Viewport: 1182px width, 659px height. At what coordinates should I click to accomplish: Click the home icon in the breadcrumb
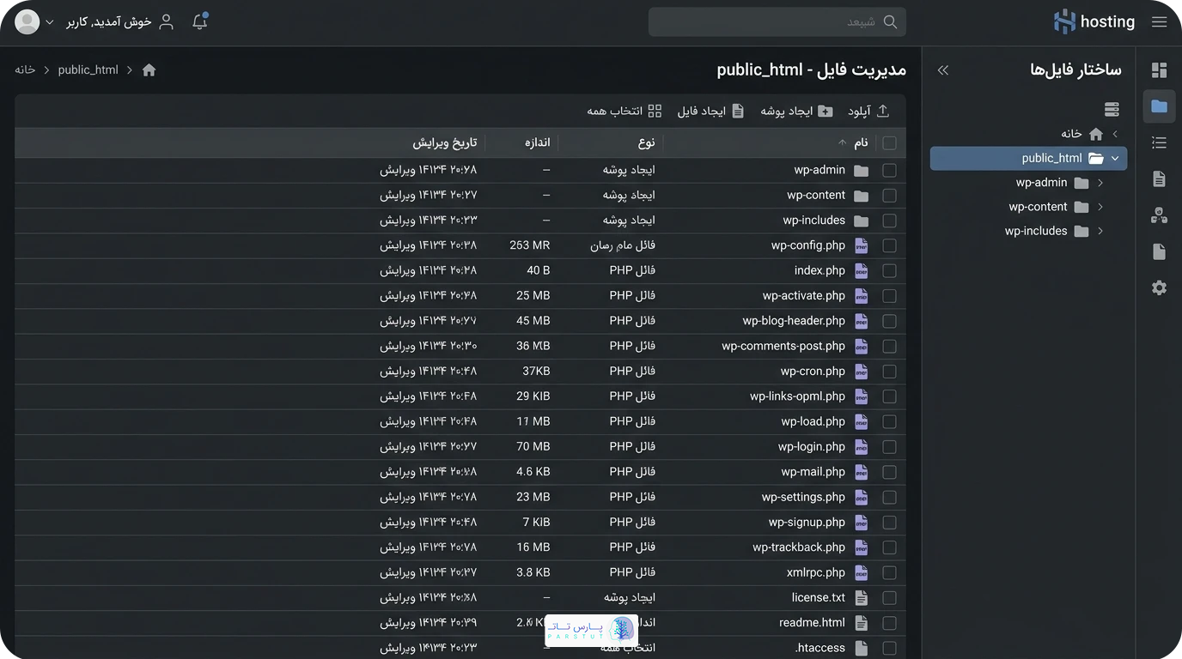pos(149,70)
